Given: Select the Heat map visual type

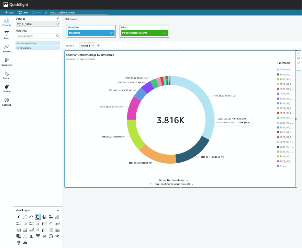Looking at the screenshot, I should pos(57,230).
